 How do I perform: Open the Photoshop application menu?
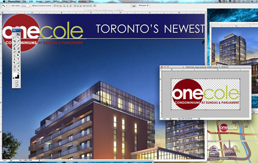(x=14, y=1)
